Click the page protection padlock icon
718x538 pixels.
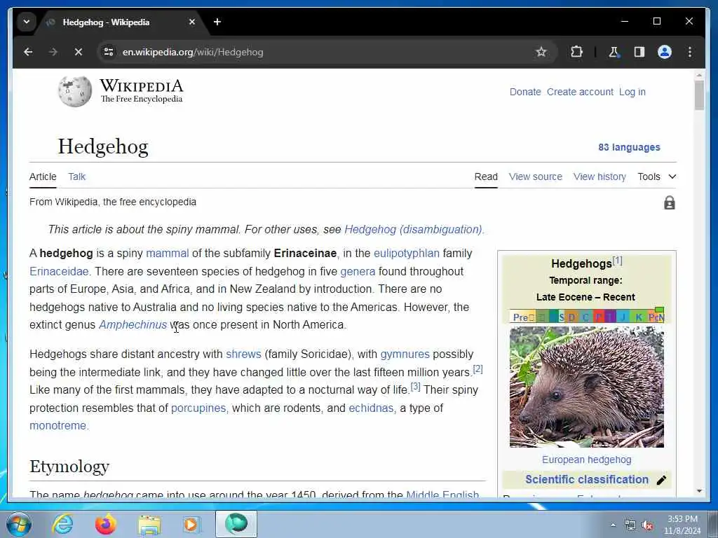coord(669,202)
